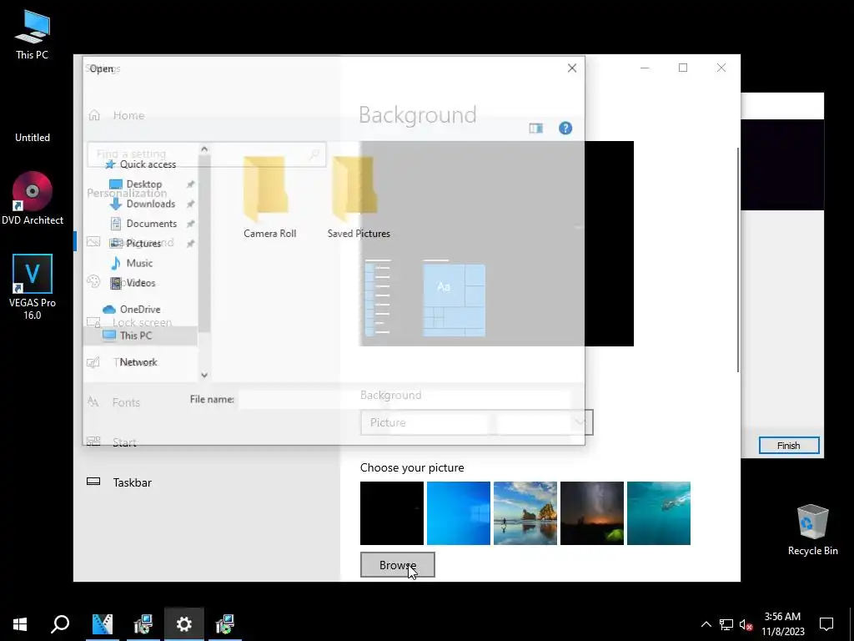The image size is (854, 641).
Task: Go to Downloads in Quick access
Action: tap(143, 204)
